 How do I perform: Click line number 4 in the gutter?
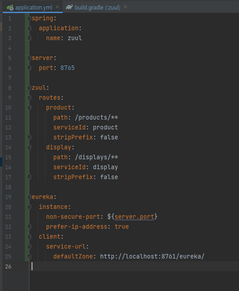click(x=9, y=48)
